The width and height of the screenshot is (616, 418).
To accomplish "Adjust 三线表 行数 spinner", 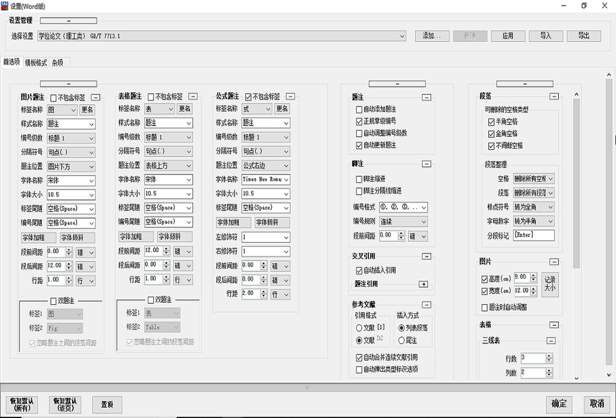I will (549, 358).
